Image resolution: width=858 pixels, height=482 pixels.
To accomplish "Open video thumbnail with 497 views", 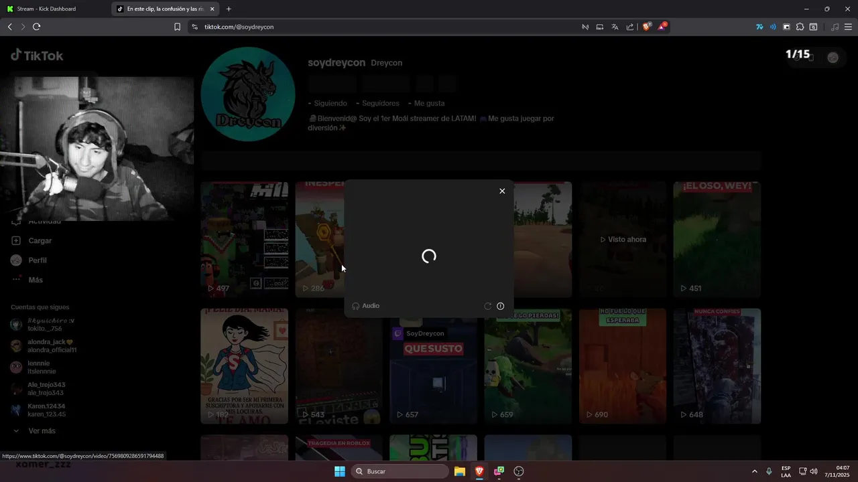I will (x=245, y=239).
